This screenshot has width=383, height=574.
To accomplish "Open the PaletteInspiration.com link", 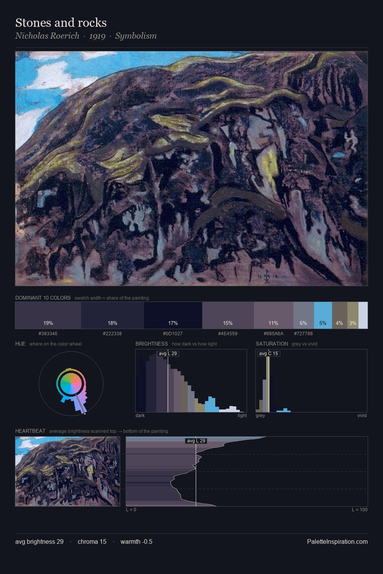I will [337, 541].
